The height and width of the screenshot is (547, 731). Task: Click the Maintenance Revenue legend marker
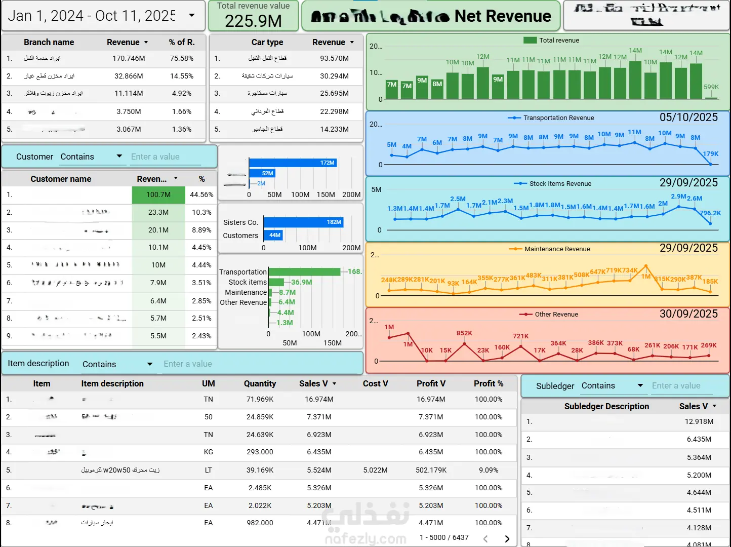pos(515,249)
